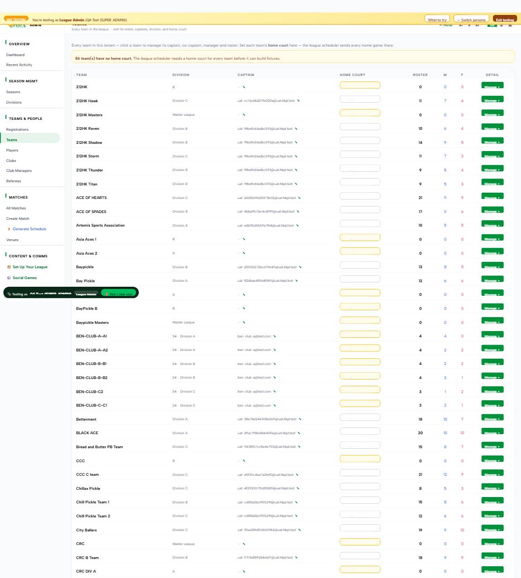Click the What to try button

pyautogui.click(x=437, y=19)
